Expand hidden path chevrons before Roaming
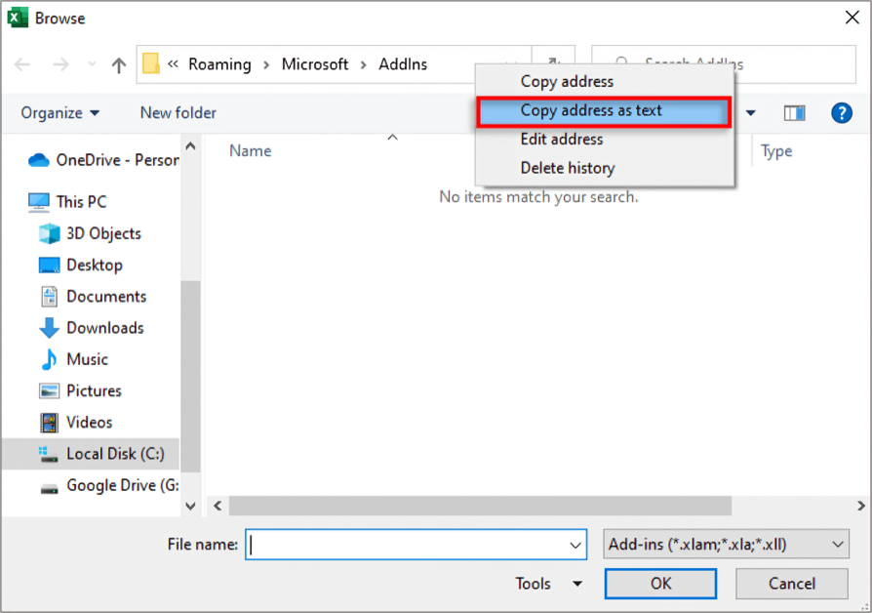The width and height of the screenshot is (872, 613). [173, 64]
